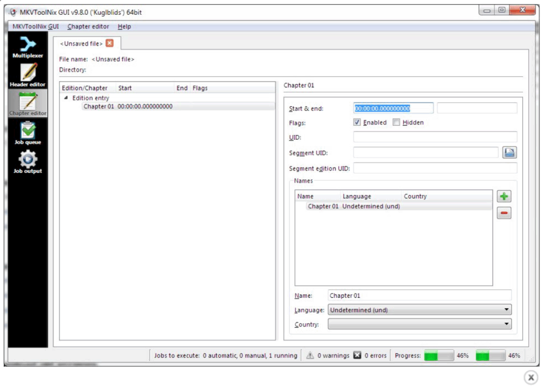
Task: Click the Start & end time input field
Action: [x=394, y=107]
